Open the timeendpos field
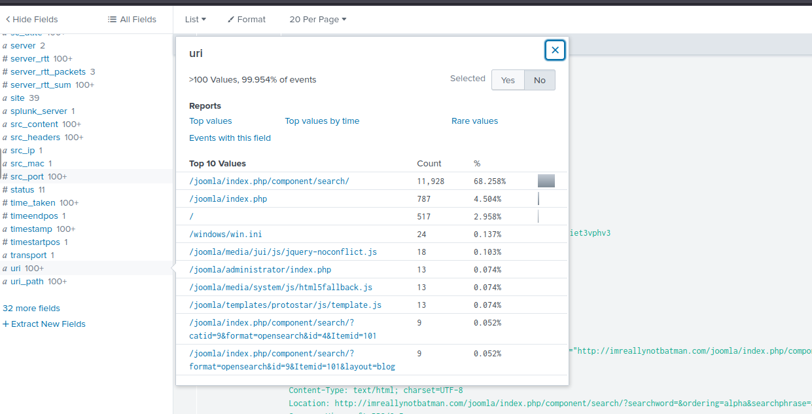812x414 pixels. [x=34, y=216]
